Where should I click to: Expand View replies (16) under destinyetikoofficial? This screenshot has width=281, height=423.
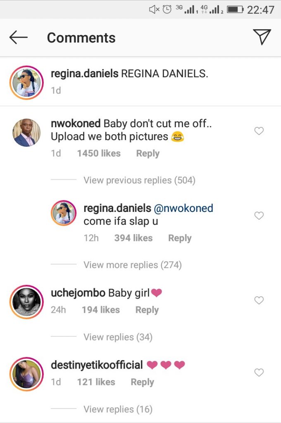(118, 409)
